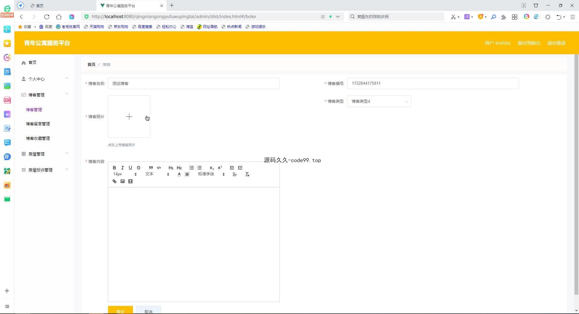Viewport: 579px width, 314px height.
Task: Reload the page with refresh icon
Action: coord(46,17)
